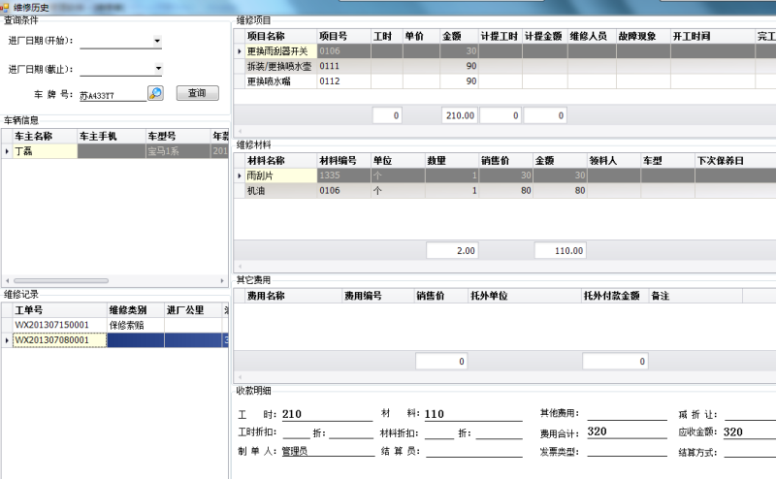Click the 单价 column header
Viewport: 776px width, 479px height.
[x=421, y=36]
